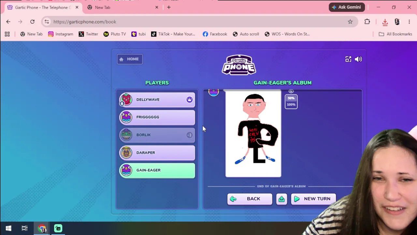
Task: View site information icon in address bar
Action: (47, 22)
